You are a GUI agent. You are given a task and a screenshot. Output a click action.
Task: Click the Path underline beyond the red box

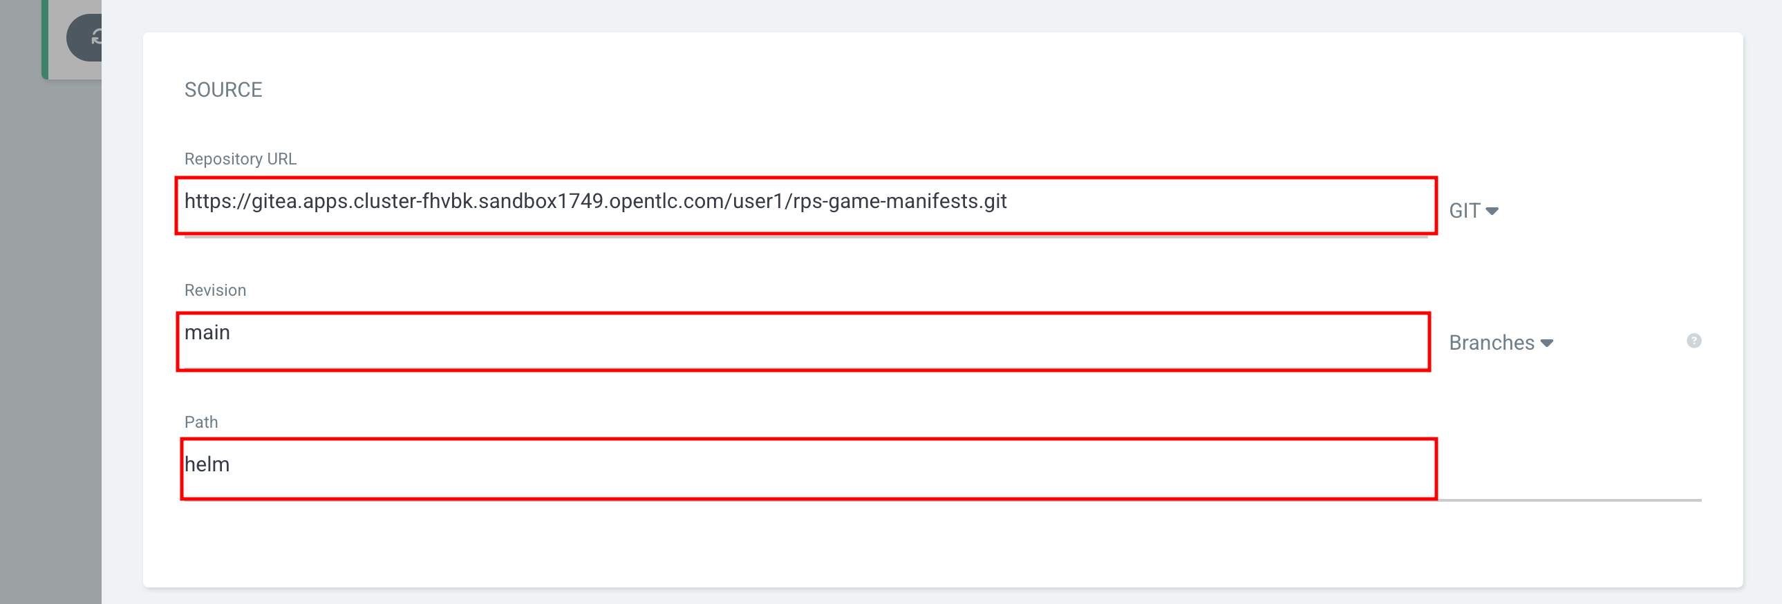pos(1569,500)
